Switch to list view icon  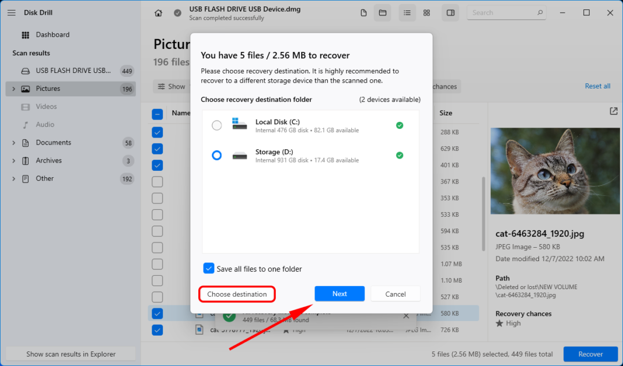pos(407,13)
